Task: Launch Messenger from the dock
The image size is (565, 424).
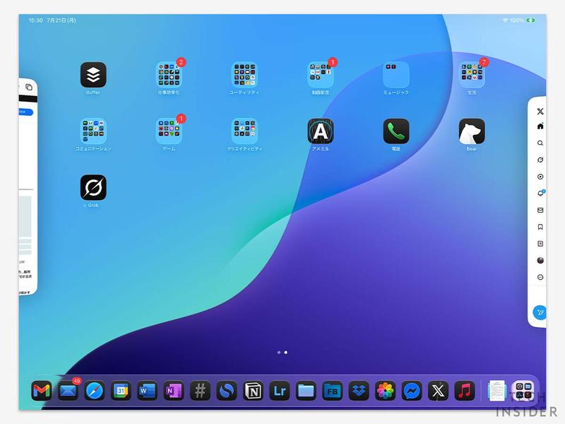Action: click(412, 390)
